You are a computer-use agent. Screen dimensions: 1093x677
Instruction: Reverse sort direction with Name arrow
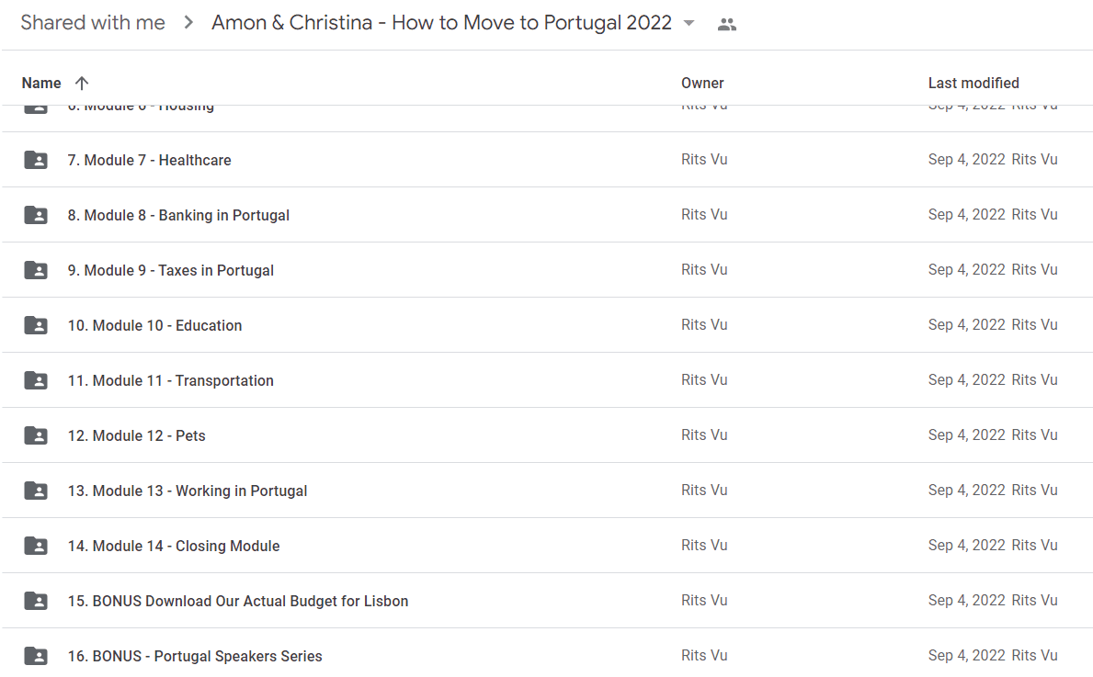(x=82, y=84)
